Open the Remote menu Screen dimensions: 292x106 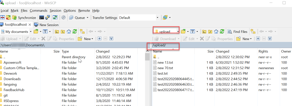84,10
